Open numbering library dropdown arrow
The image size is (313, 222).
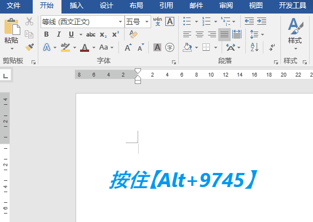pos(215,21)
